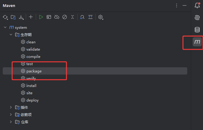Toggle Skip Tests mode icon
Viewport: 203px width, 130px height.
click(65, 17)
